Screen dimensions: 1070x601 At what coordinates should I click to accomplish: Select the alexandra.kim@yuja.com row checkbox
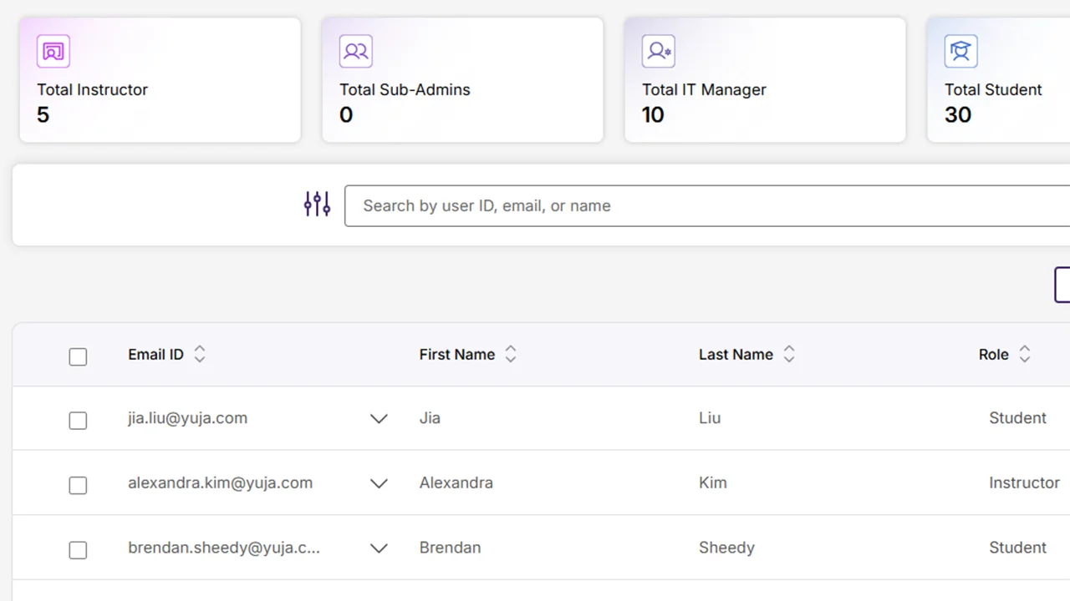tap(78, 485)
